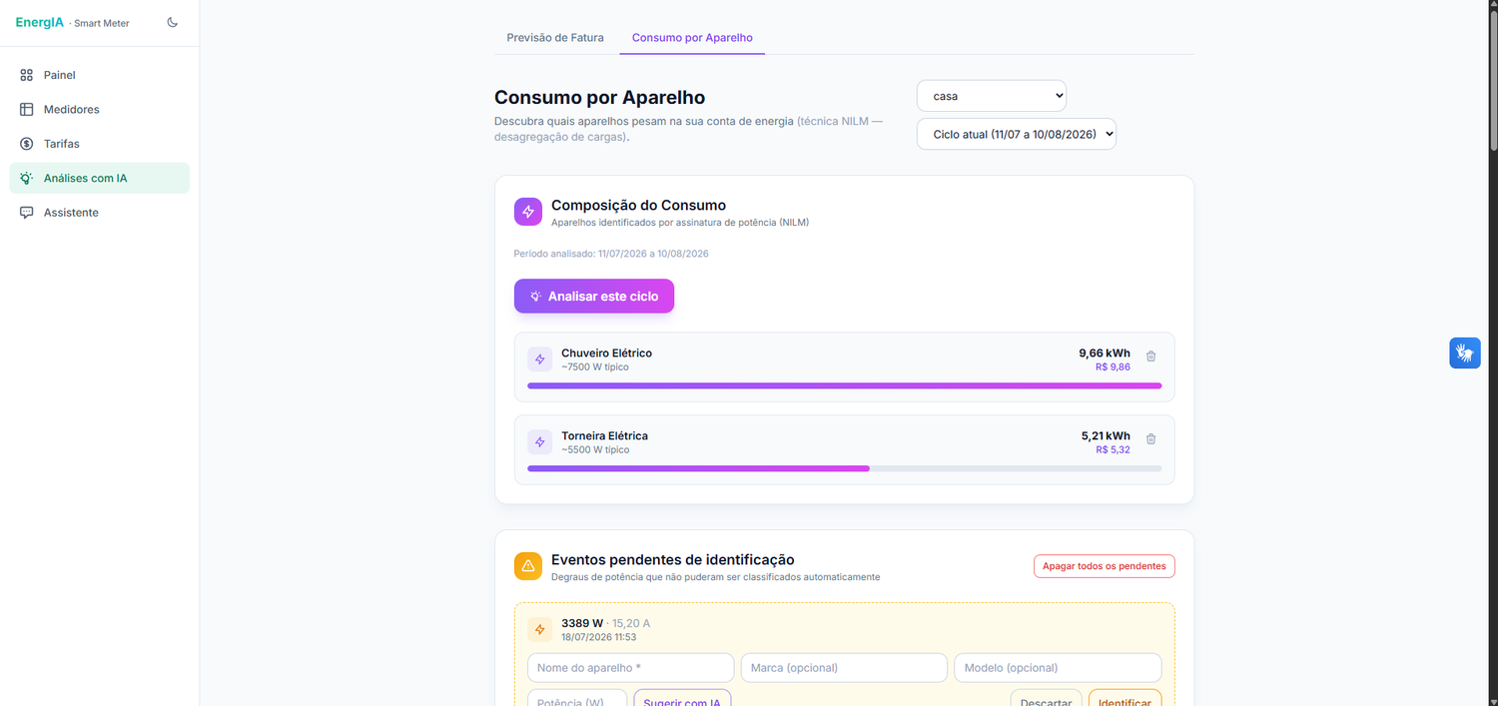Click the Análises com IA bulb icon
Viewport: 1498px width, 706px height.
click(x=27, y=178)
